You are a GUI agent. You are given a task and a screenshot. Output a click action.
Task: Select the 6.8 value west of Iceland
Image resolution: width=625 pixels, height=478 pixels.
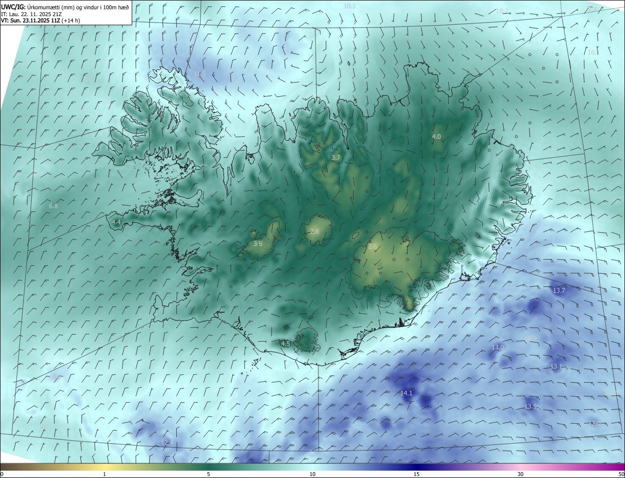pyautogui.click(x=53, y=206)
